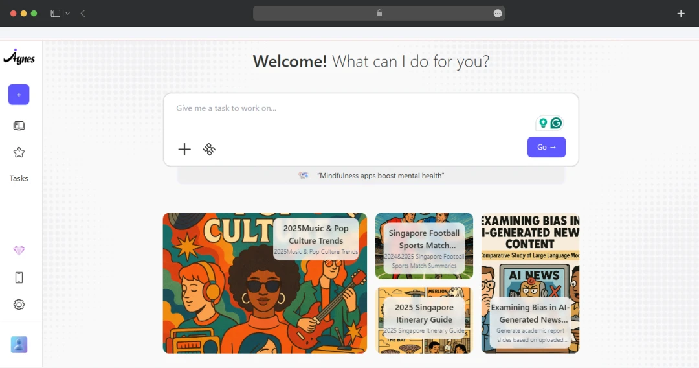Image resolution: width=699 pixels, height=368 pixels.
Task: Open the address bar more options icon
Action: [498, 14]
